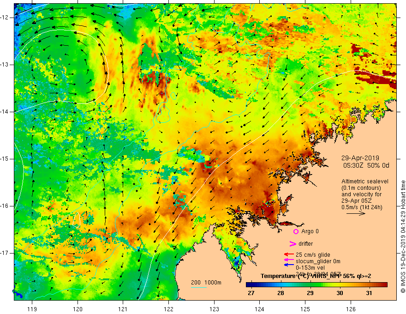Click the '0.5m/s (1kt 24h)' label
This screenshot has height=314, width=406.
(x=362, y=207)
